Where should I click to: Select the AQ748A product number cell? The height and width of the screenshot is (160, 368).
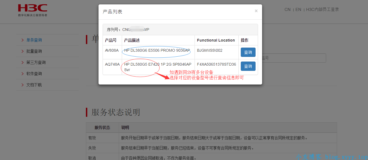click(112, 64)
